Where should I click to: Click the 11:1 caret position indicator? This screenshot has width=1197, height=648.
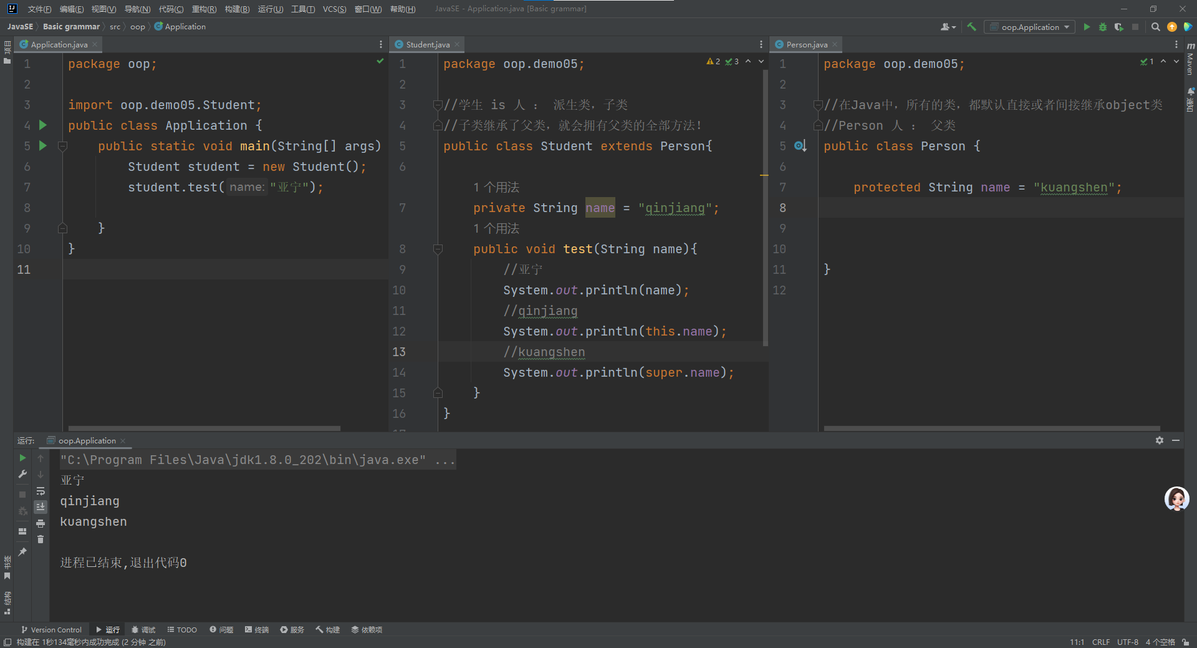click(x=1077, y=642)
